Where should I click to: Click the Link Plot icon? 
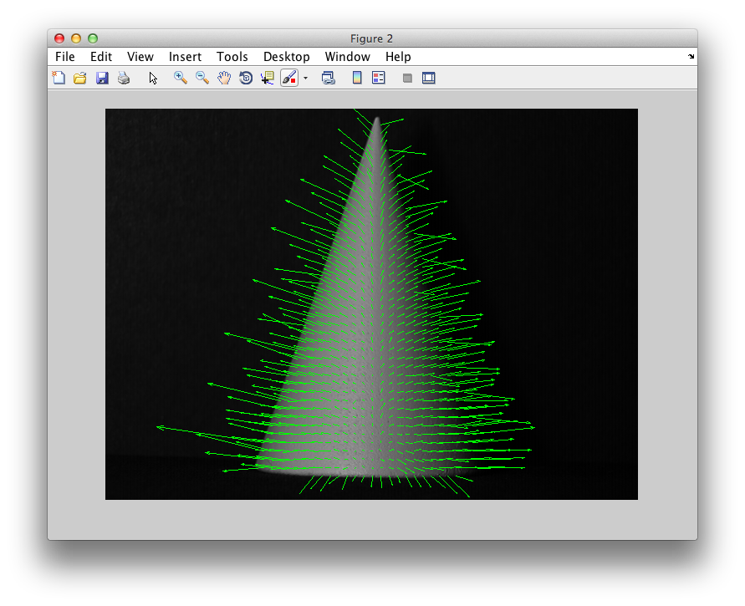(x=328, y=77)
